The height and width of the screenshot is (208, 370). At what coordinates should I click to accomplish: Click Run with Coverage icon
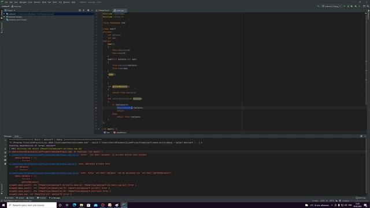[x=352, y=6]
